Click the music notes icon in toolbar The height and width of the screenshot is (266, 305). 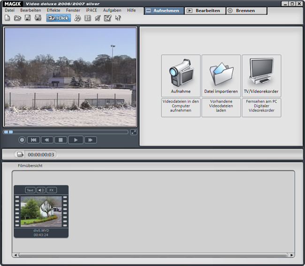[x=77, y=18]
